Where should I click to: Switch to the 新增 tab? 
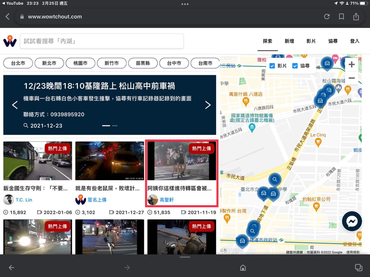[289, 41]
